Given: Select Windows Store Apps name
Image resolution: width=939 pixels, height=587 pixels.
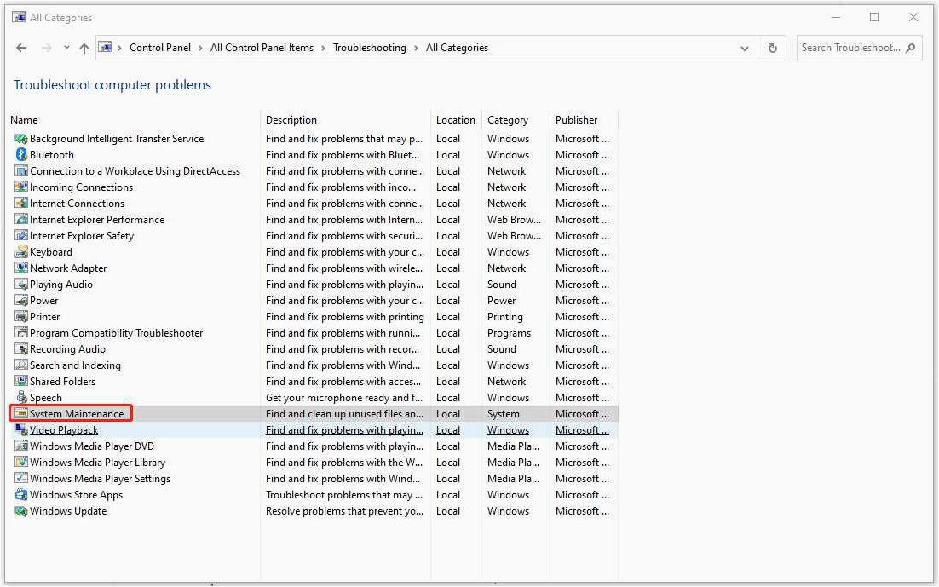Looking at the screenshot, I should tap(76, 495).
